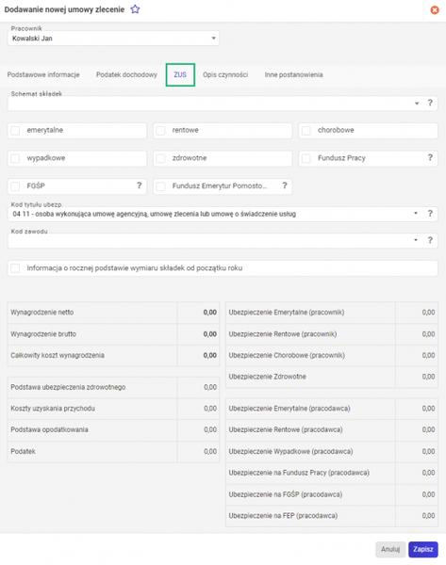Image resolution: width=446 pixels, height=565 pixels.
Task: Open help for Fundusz Emerytur Pomostowych
Action: pos(285,186)
